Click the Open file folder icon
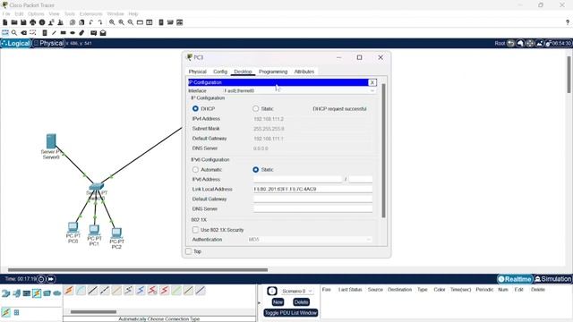573x322 pixels. [x=14, y=22]
